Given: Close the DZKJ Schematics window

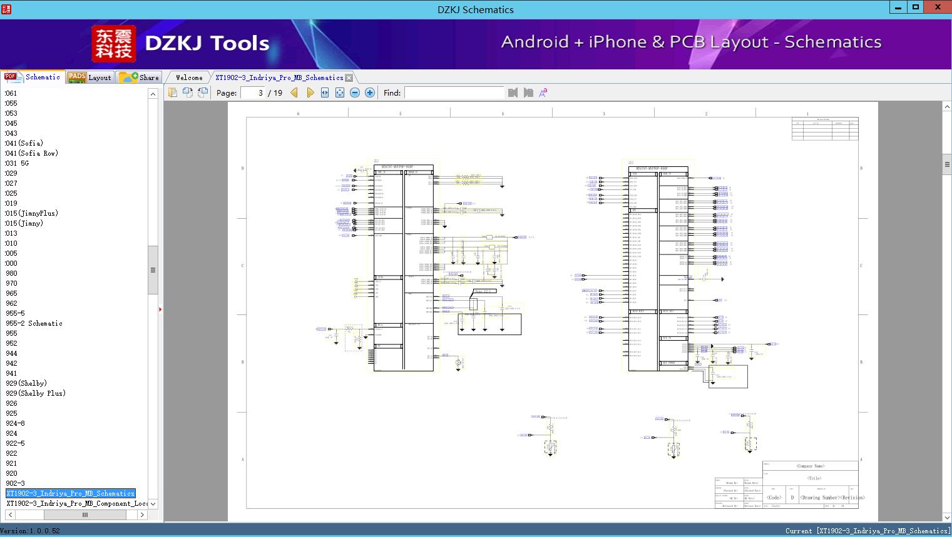Looking at the screenshot, I should click(x=938, y=8).
